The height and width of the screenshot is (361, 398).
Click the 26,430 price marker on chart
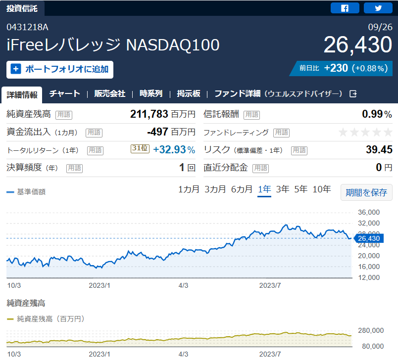369,238
